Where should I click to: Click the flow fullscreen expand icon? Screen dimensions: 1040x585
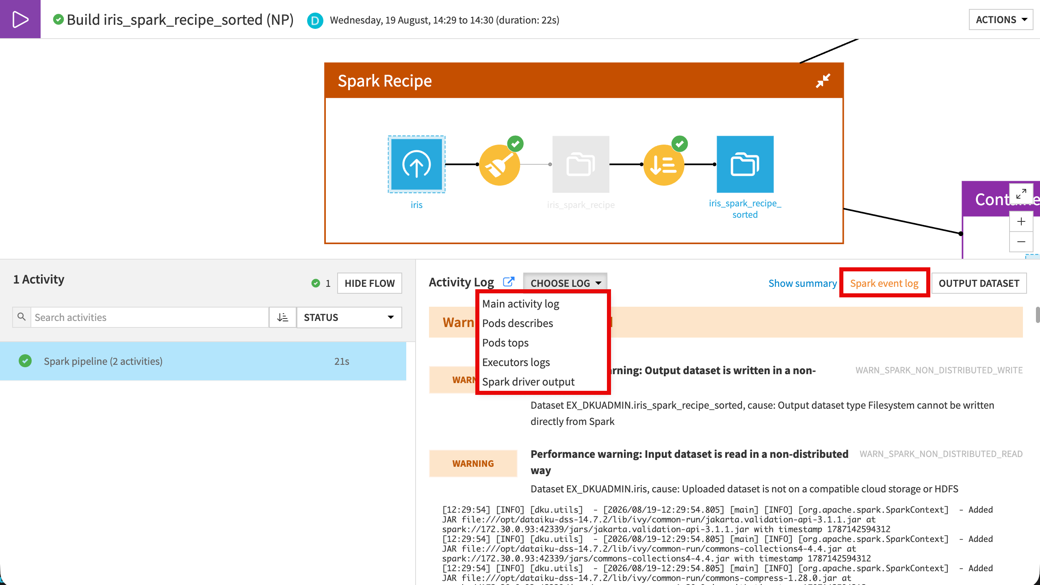(1021, 194)
